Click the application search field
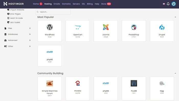This screenshot has width=179, height=101. pos(53,12)
